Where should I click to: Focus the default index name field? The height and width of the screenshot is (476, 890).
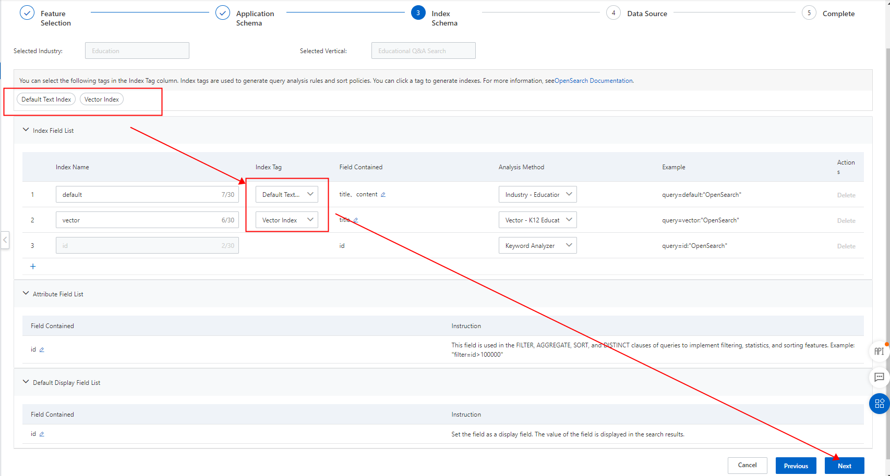coord(147,194)
